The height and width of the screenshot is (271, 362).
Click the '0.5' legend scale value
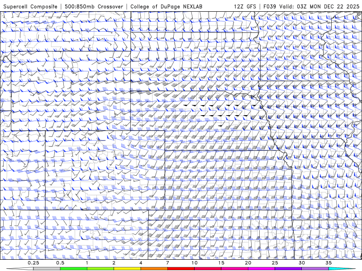(x=60, y=263)
